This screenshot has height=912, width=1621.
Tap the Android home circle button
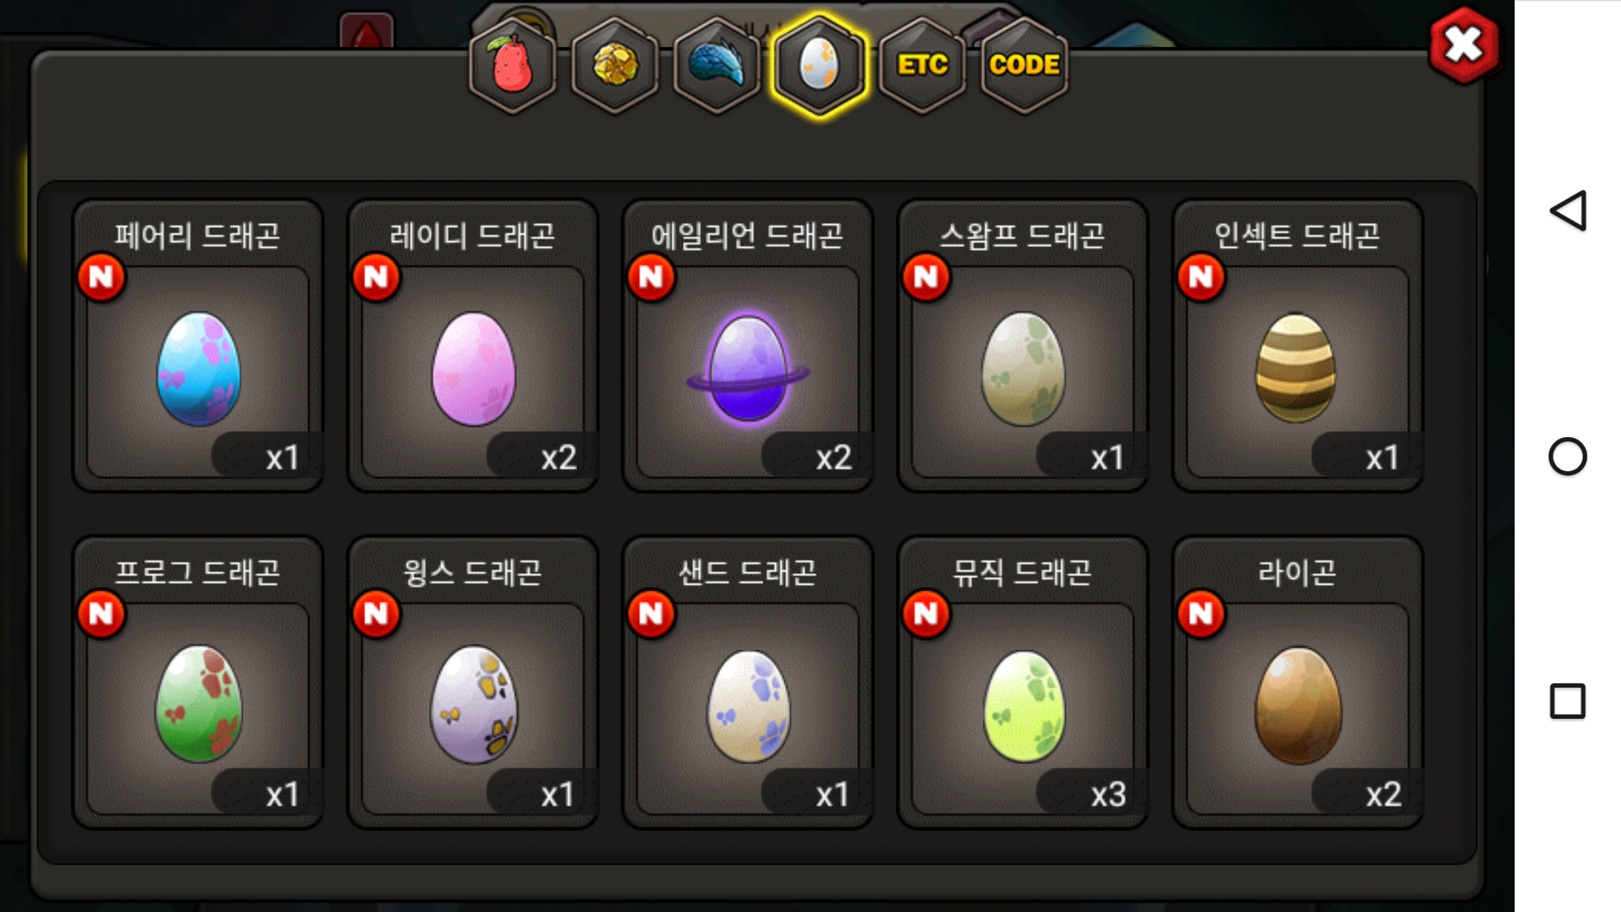point(1568,456)
